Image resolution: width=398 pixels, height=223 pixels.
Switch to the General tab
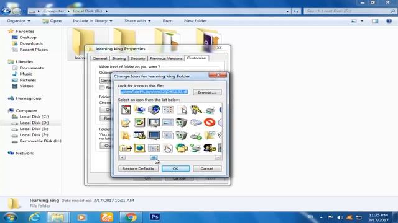point(99,58)
